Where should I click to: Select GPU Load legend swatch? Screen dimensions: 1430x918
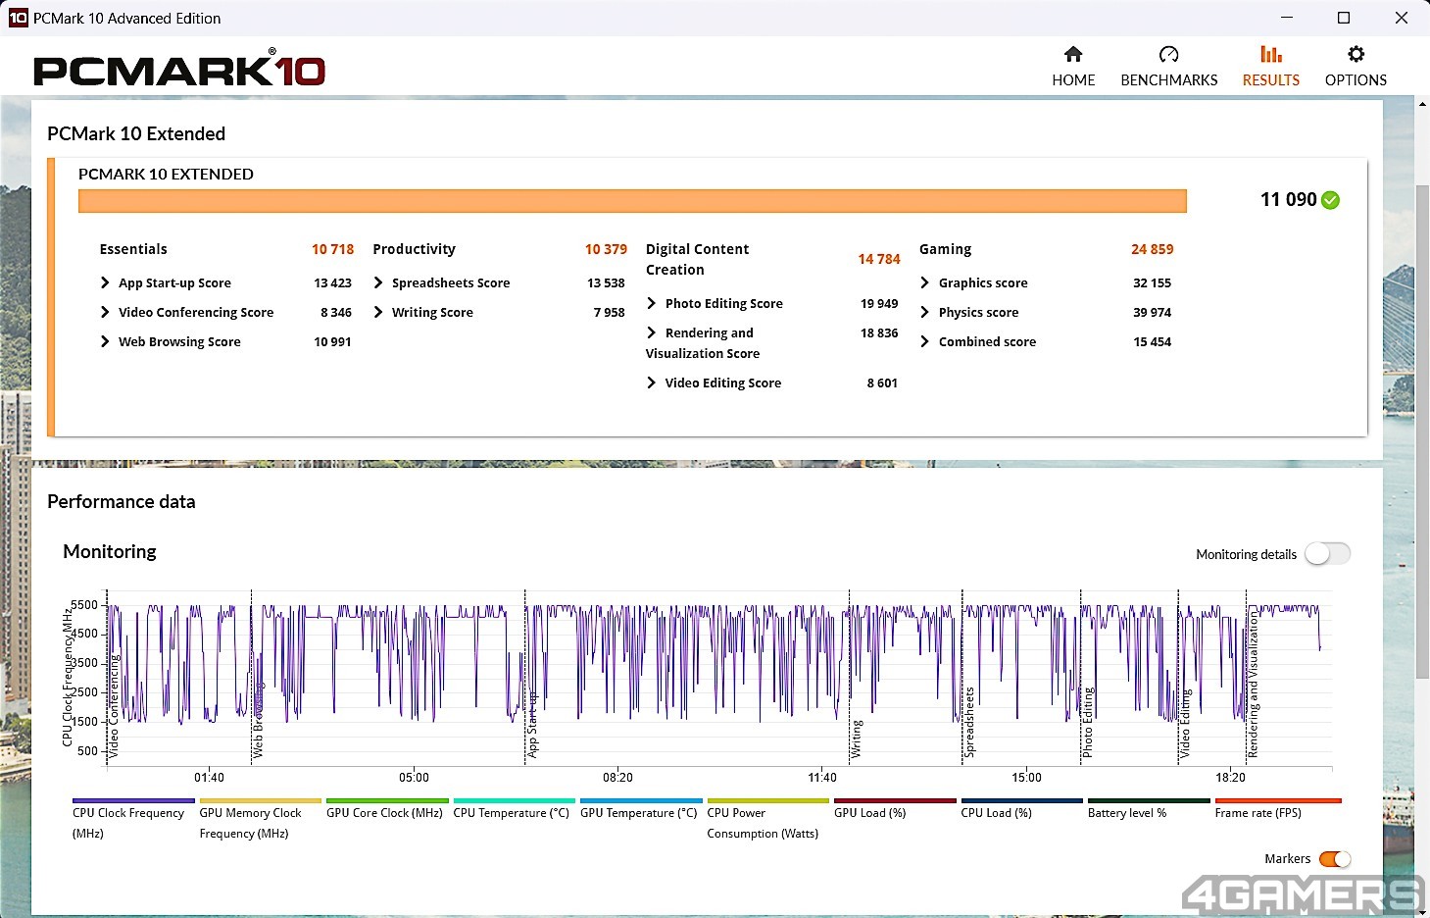[x=895, y=800]
